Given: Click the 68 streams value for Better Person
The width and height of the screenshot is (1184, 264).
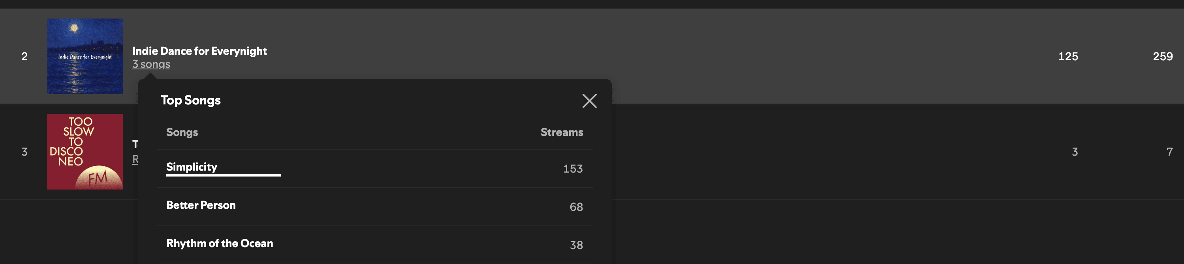Looking at the screenshot, I should [576, 207].
